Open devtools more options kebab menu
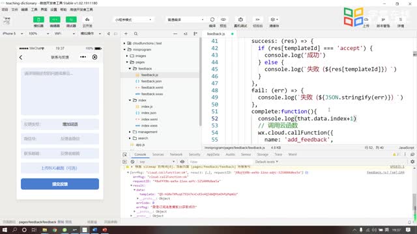The image size is (417, 234). [405, 155]
